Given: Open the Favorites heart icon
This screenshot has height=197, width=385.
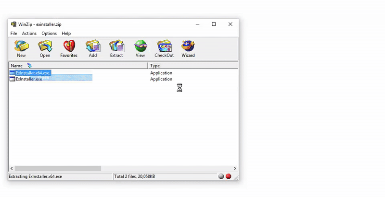Looking at the screenshot, I should click(x=69, y=48).
